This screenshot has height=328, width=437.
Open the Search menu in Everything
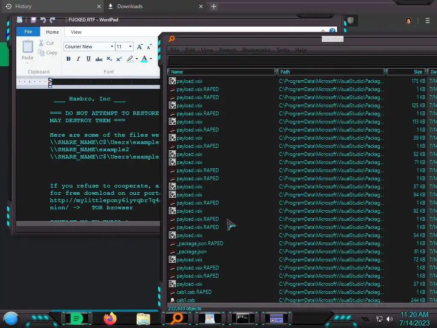(x=227, y=50)
